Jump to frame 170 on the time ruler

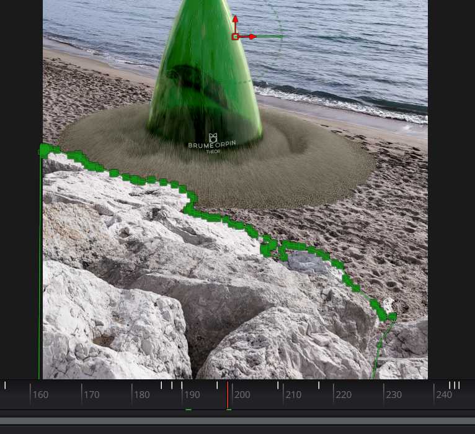92,394
